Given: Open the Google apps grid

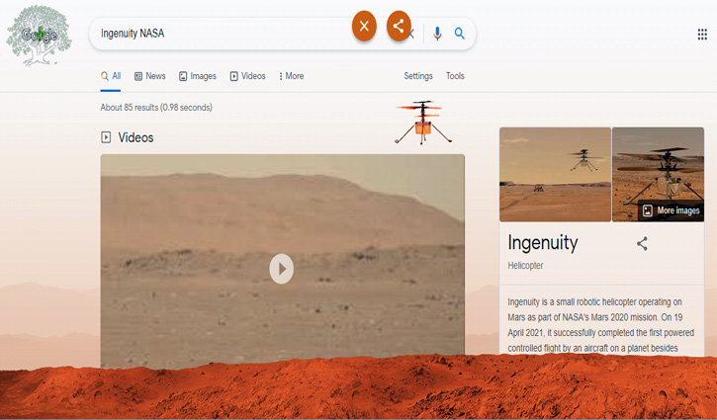Looking at the screenshot, I should (702, 35).
